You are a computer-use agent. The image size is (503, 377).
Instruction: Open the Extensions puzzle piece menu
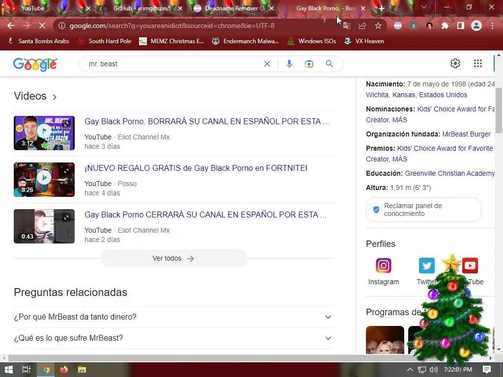click(x=445, y=26)
